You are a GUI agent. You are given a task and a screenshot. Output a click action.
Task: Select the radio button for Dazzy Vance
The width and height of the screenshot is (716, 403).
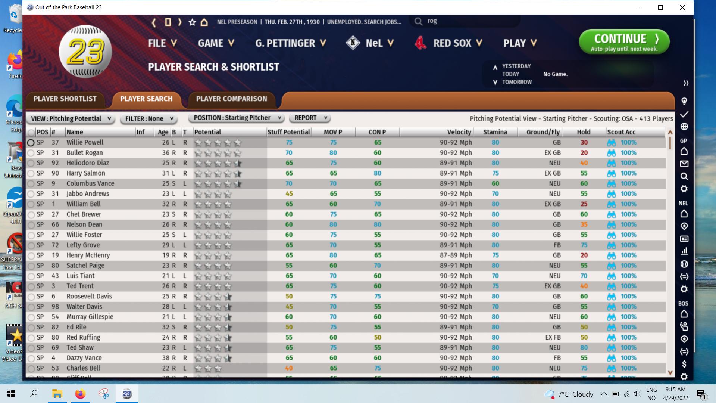point(31,358)
